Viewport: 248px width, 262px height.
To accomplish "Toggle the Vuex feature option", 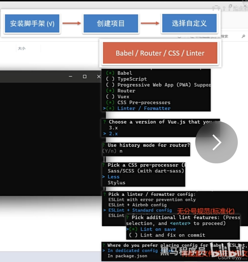I will click(x=118, y=96).
